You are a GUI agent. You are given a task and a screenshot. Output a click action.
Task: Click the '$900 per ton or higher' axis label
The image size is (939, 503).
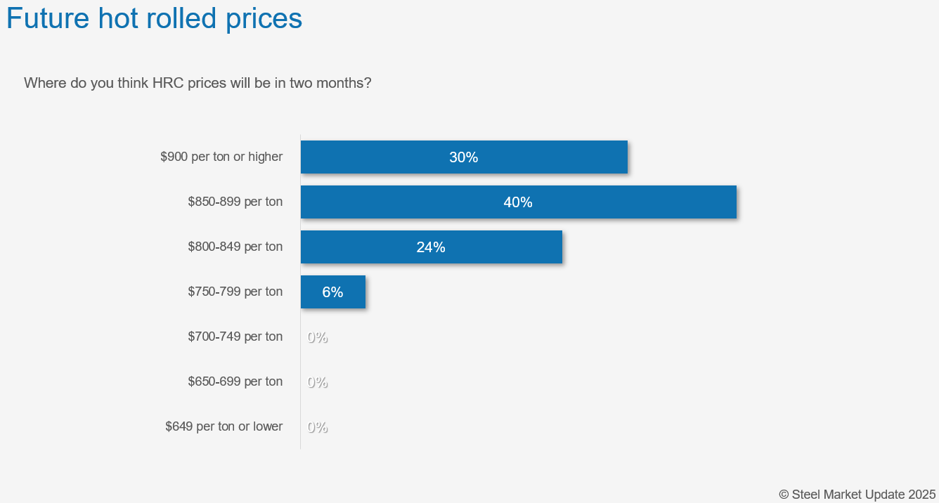pos(221,157)
